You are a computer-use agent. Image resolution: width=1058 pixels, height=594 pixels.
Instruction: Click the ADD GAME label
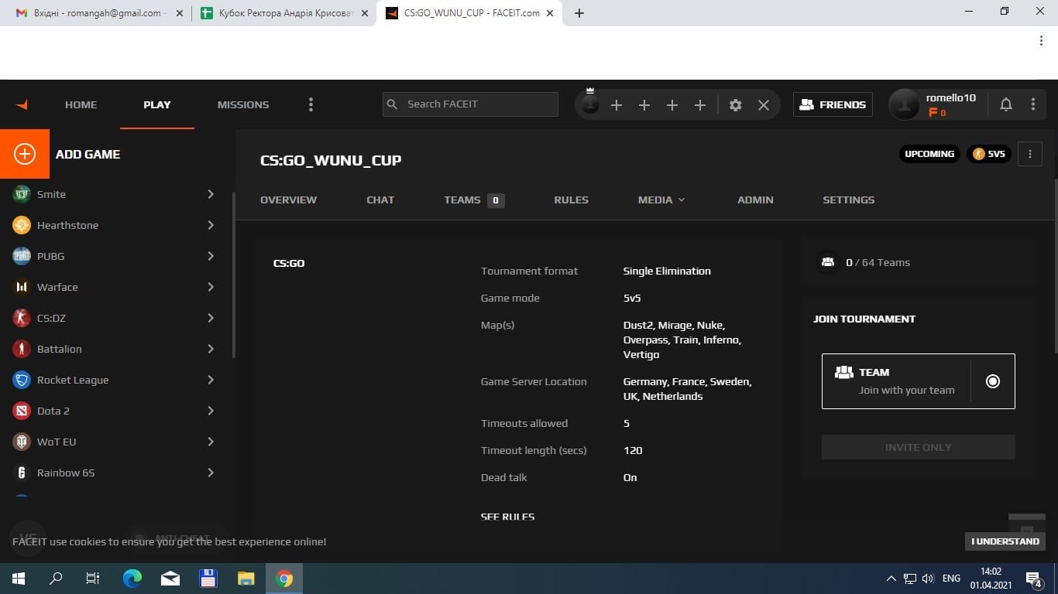(x=88, y=154)
